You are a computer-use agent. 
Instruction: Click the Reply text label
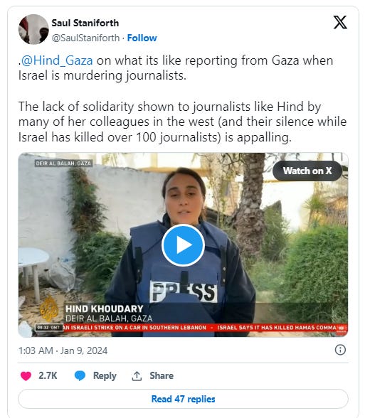coord(105,376)
